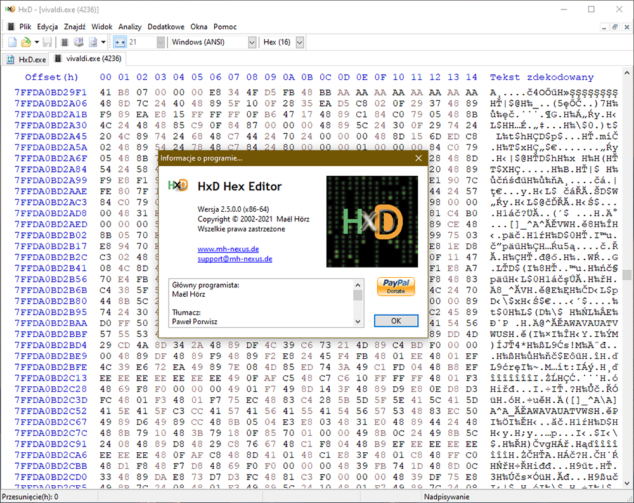
Task: Open the Dodatkowe menu
Action: (165, 27)
